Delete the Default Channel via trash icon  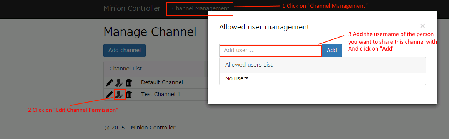click(129, 83)
